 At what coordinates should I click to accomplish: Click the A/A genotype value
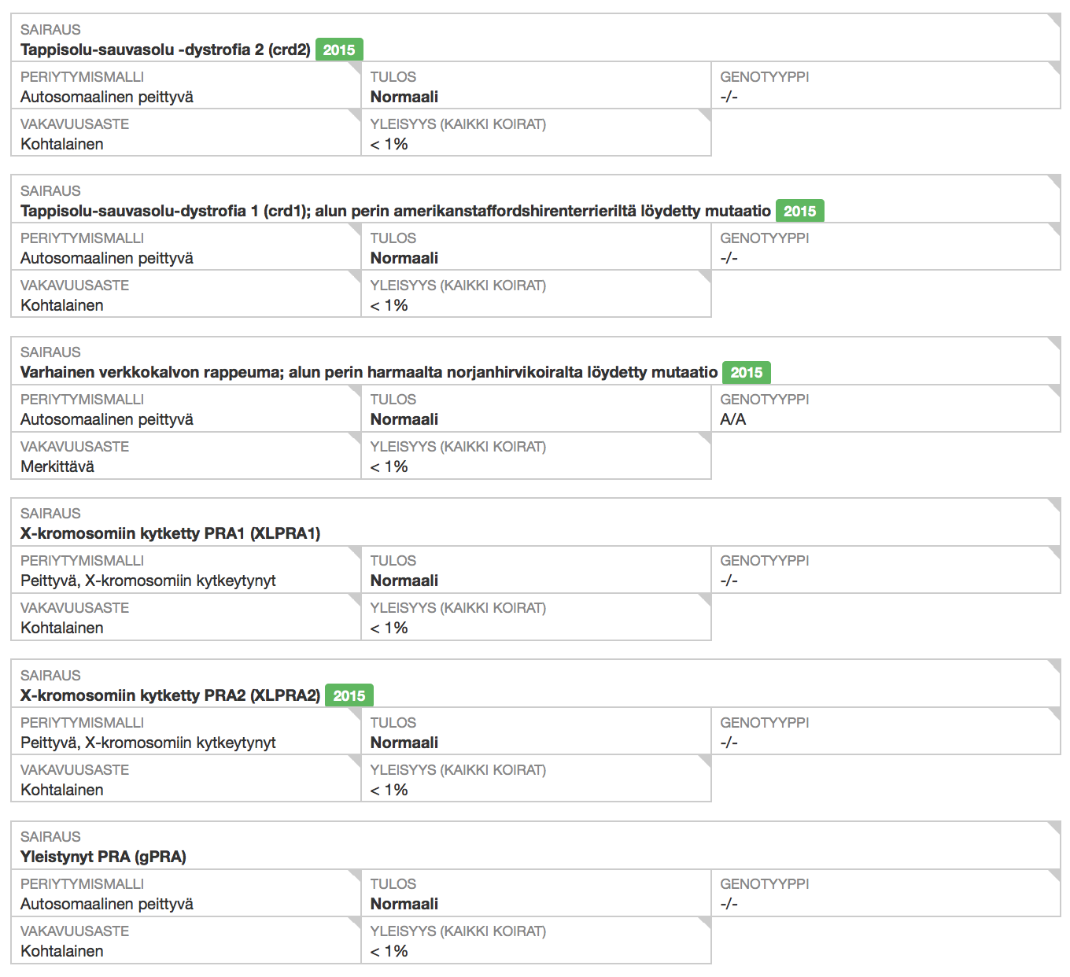(x=732, y=419)
